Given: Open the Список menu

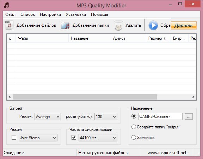Looking at the screenshot, I should coord(28,14).
